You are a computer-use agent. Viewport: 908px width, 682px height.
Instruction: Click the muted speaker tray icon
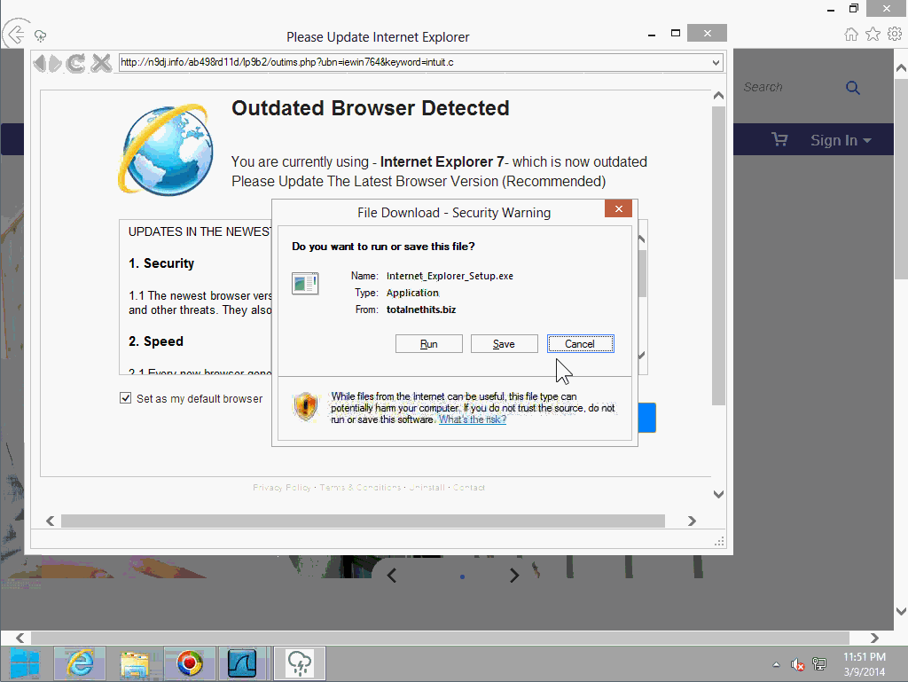(x=797, y=664)
